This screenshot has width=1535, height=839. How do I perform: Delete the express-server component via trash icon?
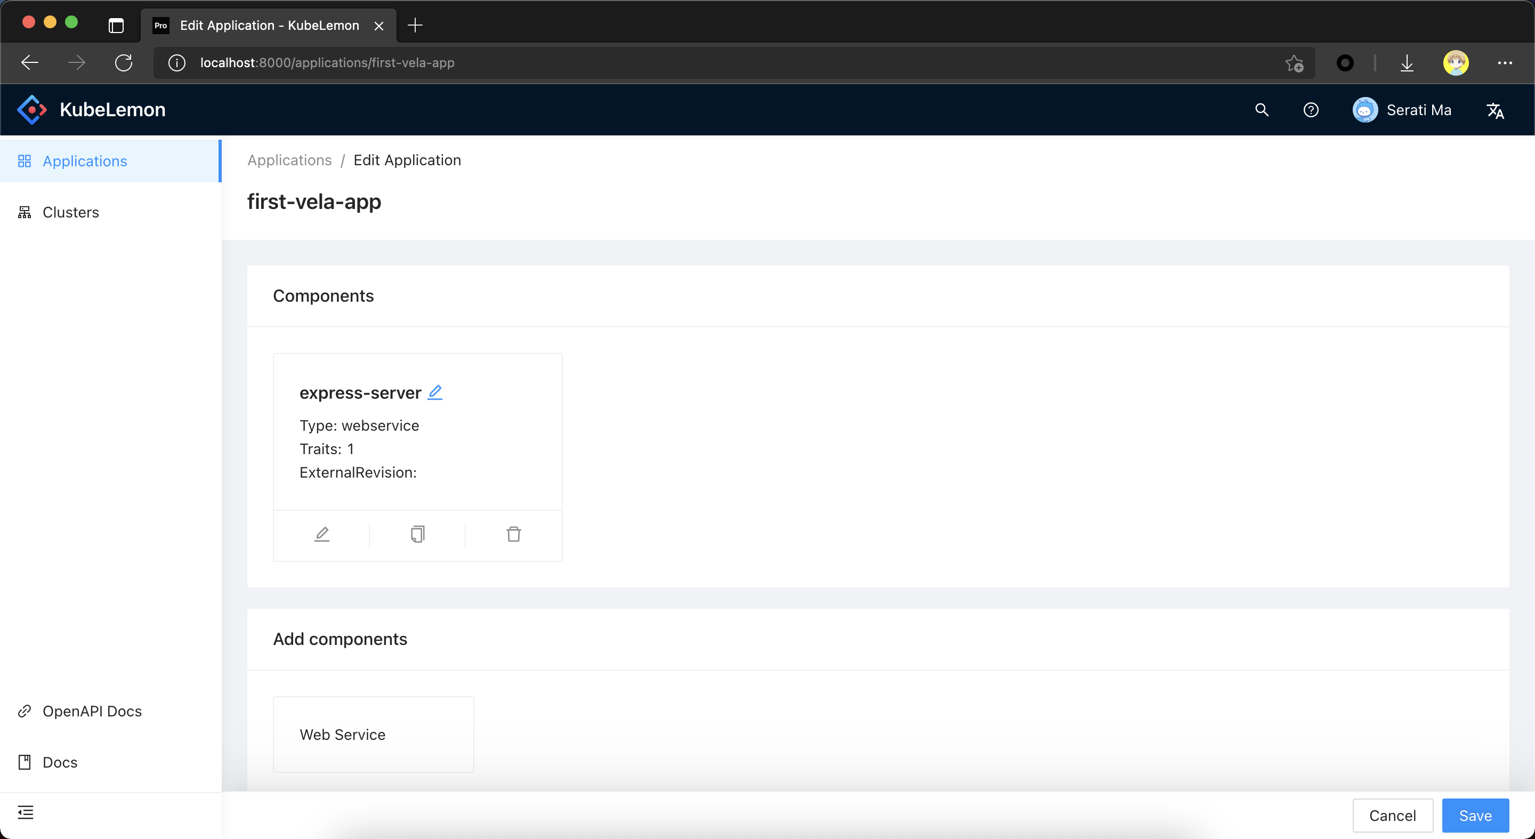click(x=513, y=534)
